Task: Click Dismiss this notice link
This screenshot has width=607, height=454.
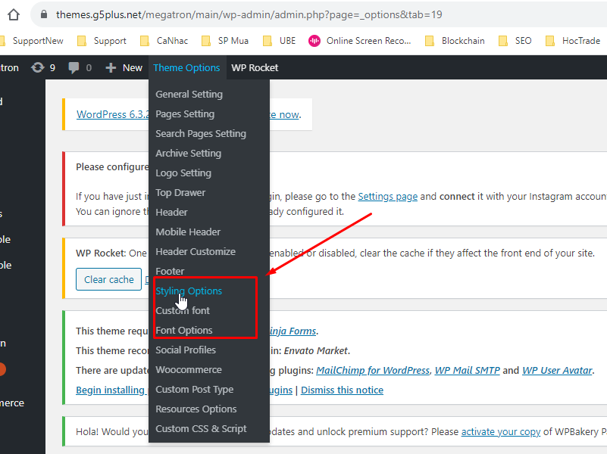Action: pos(343,390)
